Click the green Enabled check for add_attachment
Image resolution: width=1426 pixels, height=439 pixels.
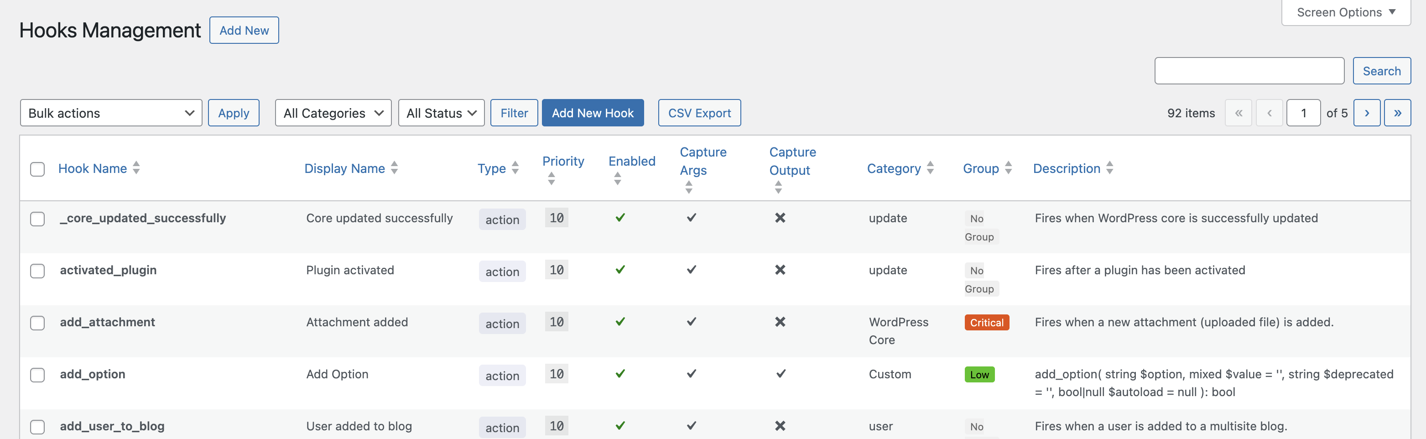[619, 322]
